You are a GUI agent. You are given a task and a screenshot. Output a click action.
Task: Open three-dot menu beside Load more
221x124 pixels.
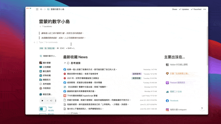pyautogui.click(x=80, y=113)
